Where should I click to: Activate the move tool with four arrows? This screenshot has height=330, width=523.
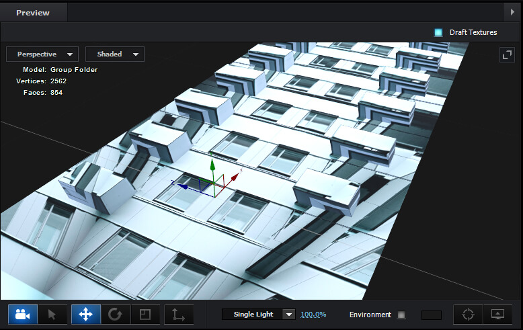(x=86, y=315)
